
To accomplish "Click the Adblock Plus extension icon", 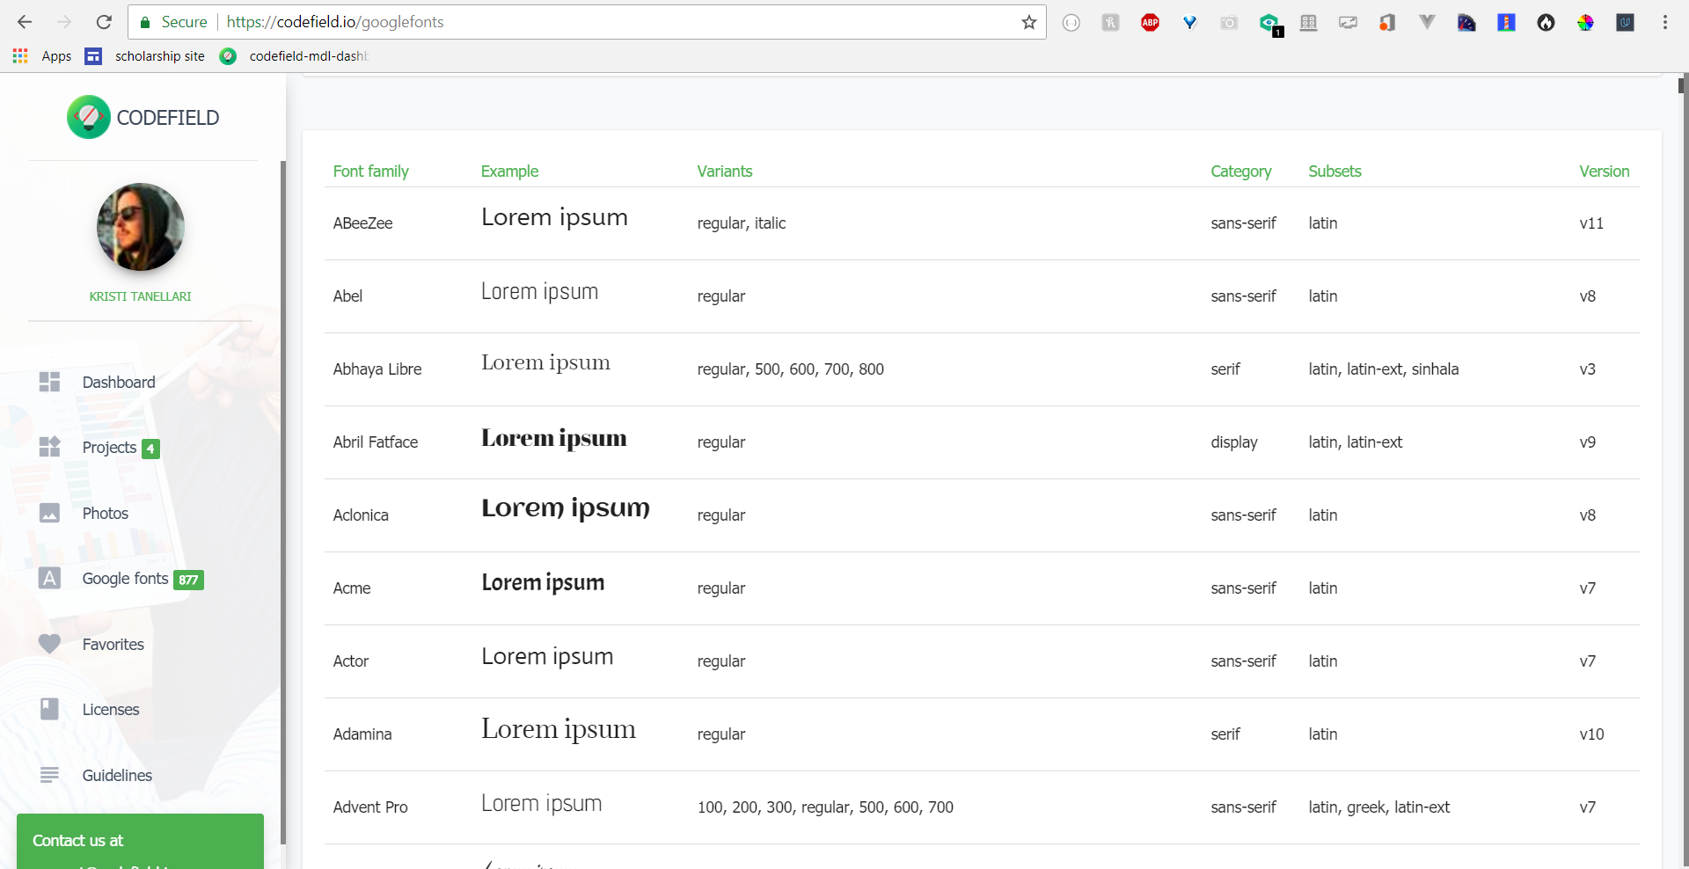I will tap(1150, 23).
